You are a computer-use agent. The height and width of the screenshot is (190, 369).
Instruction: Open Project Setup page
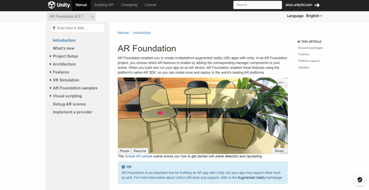click(x=66, y=56)
